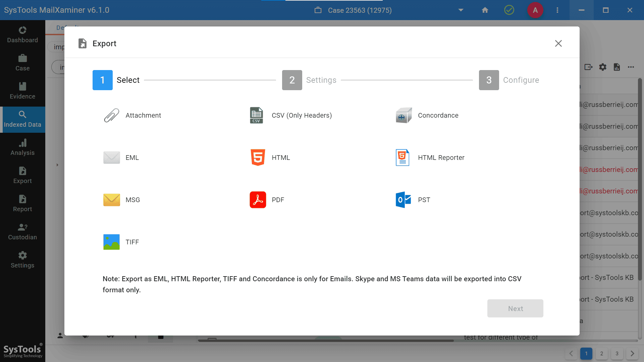
Task: Expand the Case 23563 dropdown arrow
Action: [x=461, y=10]
